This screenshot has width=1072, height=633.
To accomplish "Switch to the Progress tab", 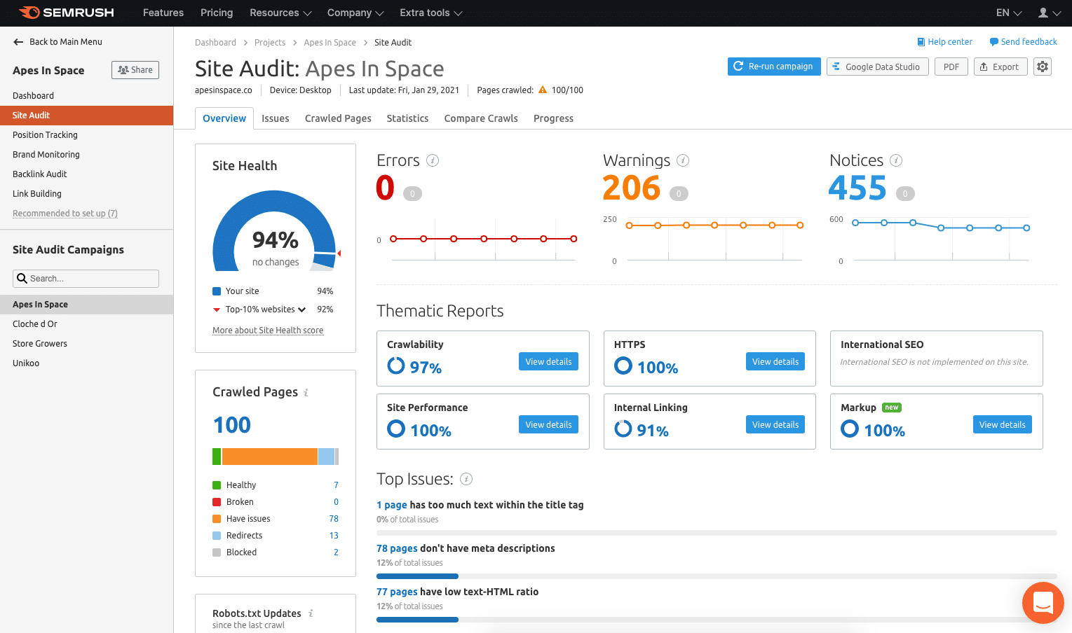I will point(553,118).
